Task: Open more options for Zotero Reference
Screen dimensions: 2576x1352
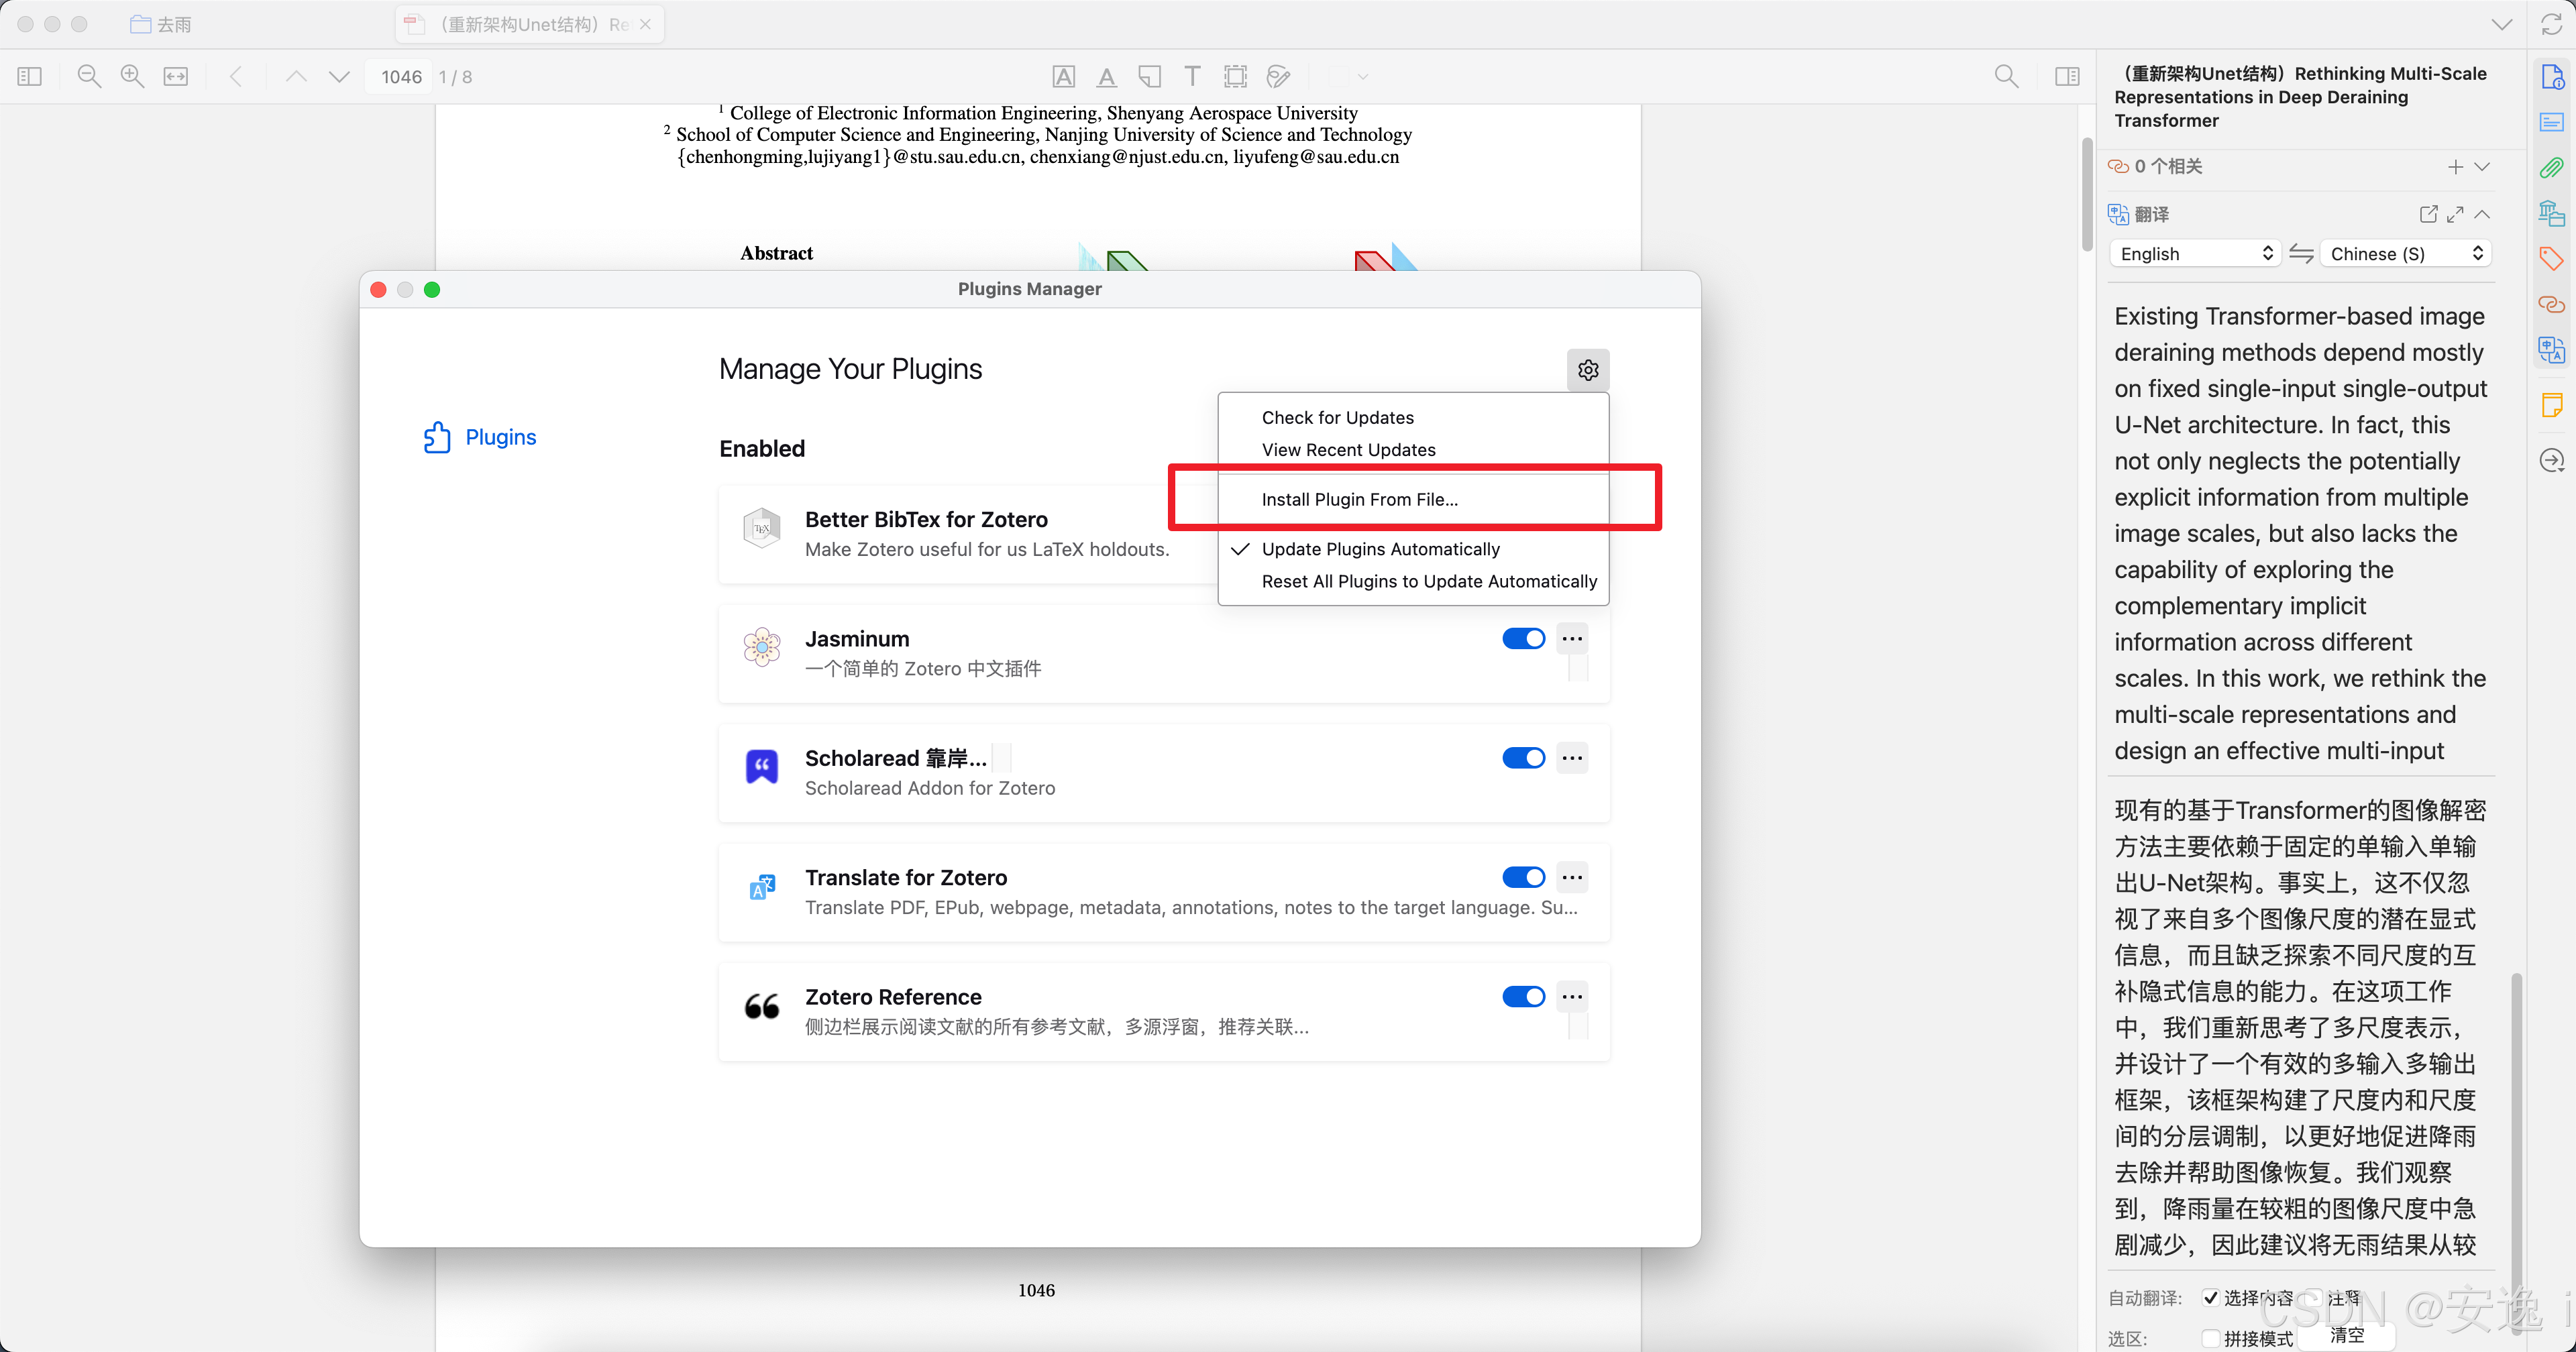Action: coord(1572,997)
